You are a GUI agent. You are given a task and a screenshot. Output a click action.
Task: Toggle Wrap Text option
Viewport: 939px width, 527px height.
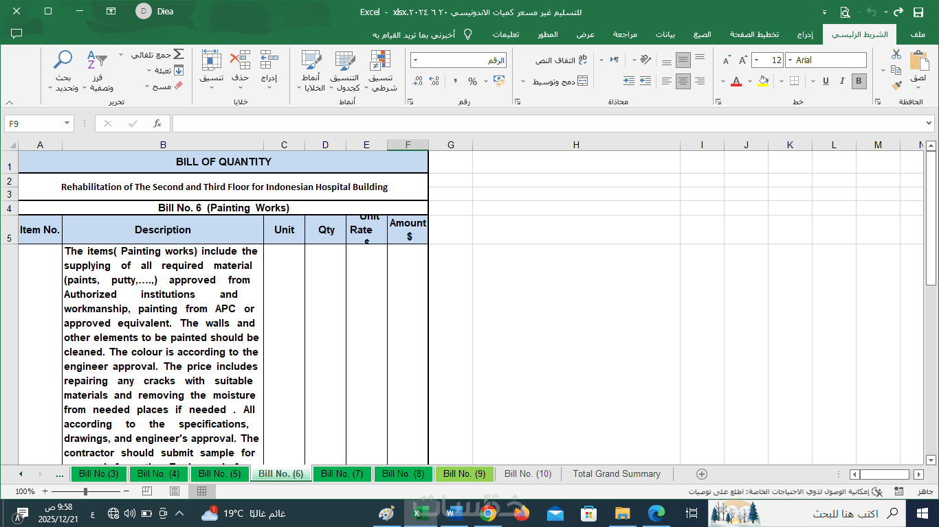click(562, 60)
